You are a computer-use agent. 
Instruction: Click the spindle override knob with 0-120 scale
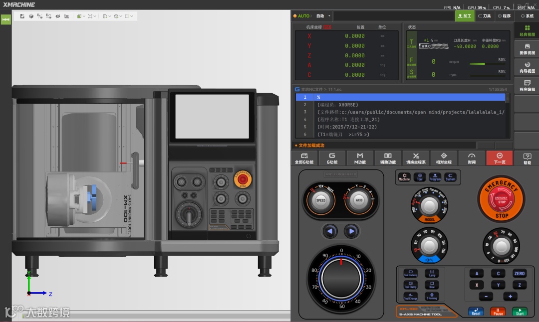[x=501, y=246]
